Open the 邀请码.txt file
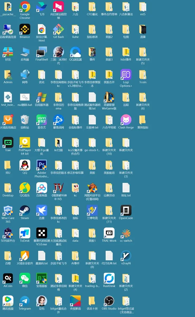 (x=42, y=256)
